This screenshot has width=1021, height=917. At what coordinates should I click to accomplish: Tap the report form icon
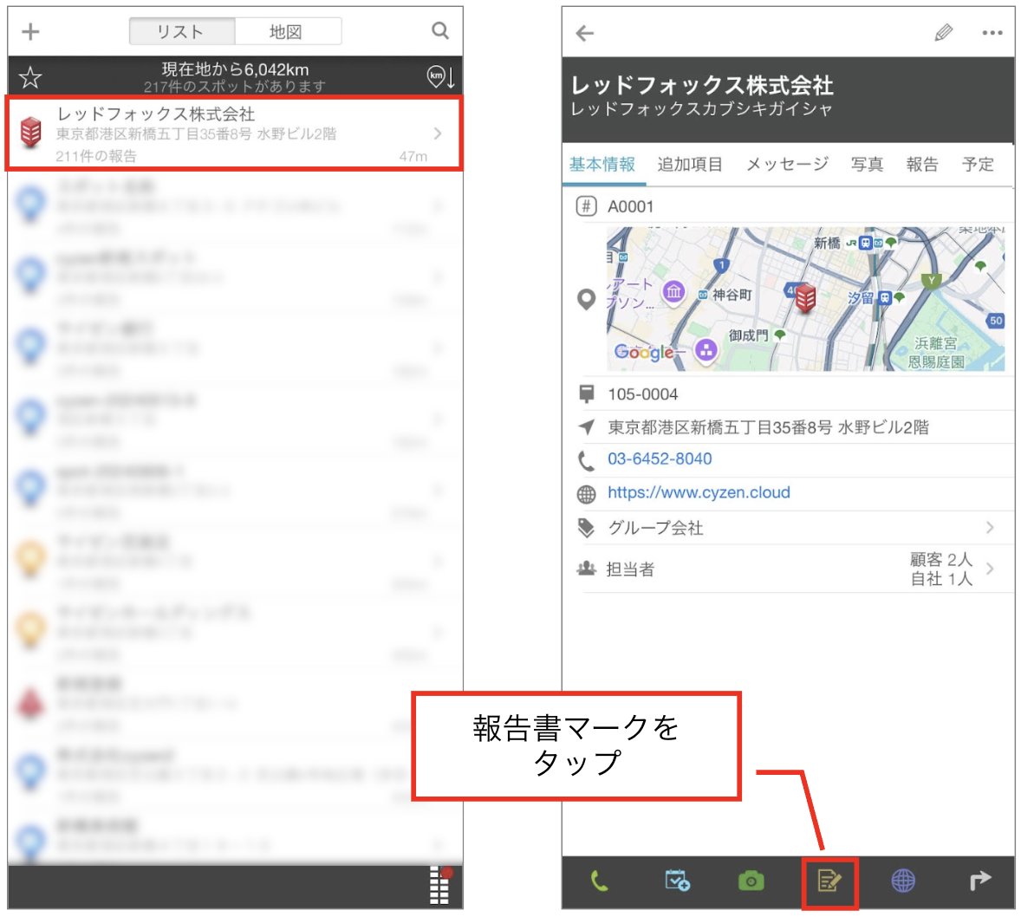pyautogui.click(x=829, y=881)
